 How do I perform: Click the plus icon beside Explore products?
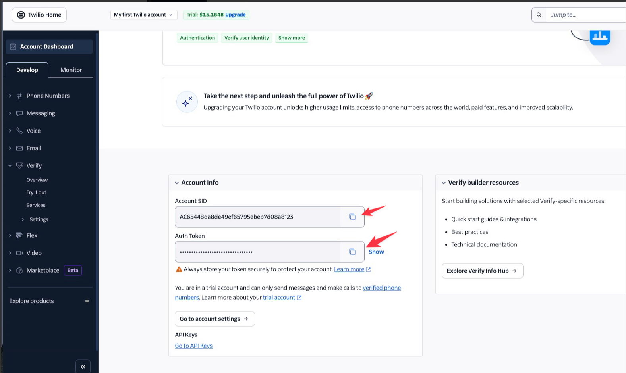click(87, 301)
